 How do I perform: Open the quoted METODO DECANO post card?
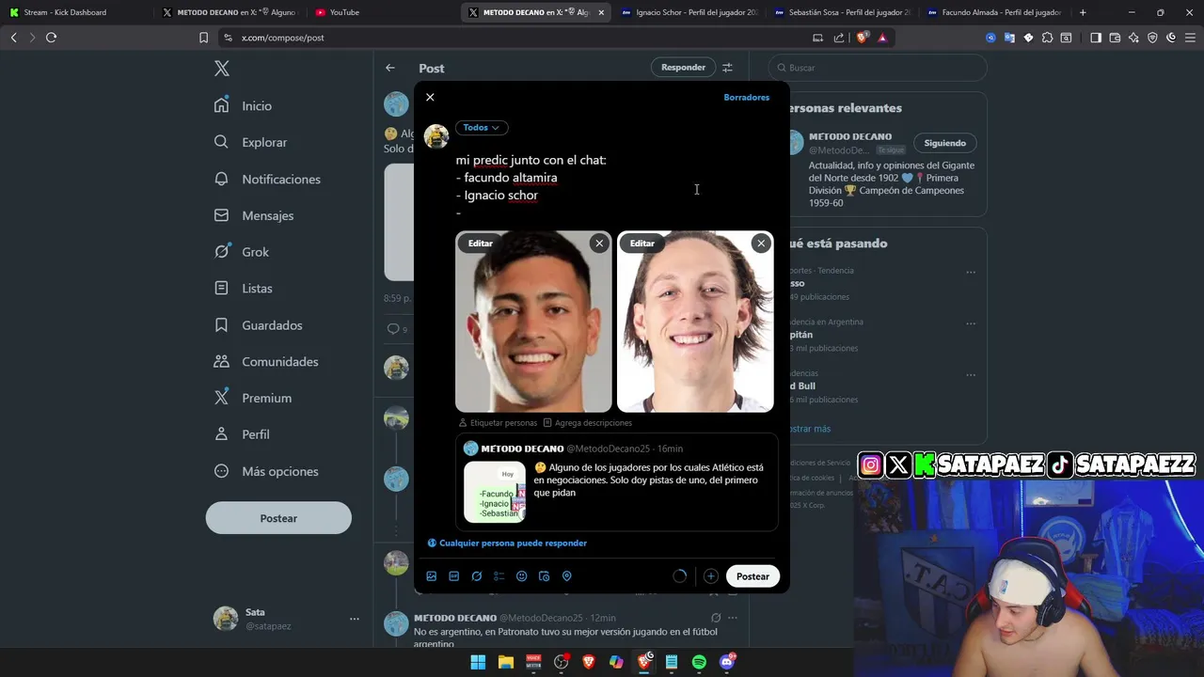[x=617, y=482]
